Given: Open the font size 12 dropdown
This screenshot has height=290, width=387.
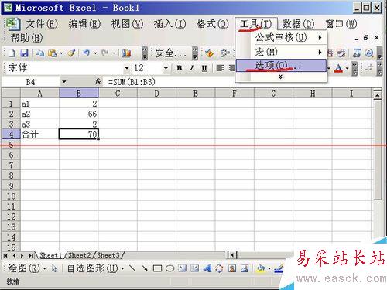Looking at the screenshot, I should pyautogui.click(x=166, y=68).
